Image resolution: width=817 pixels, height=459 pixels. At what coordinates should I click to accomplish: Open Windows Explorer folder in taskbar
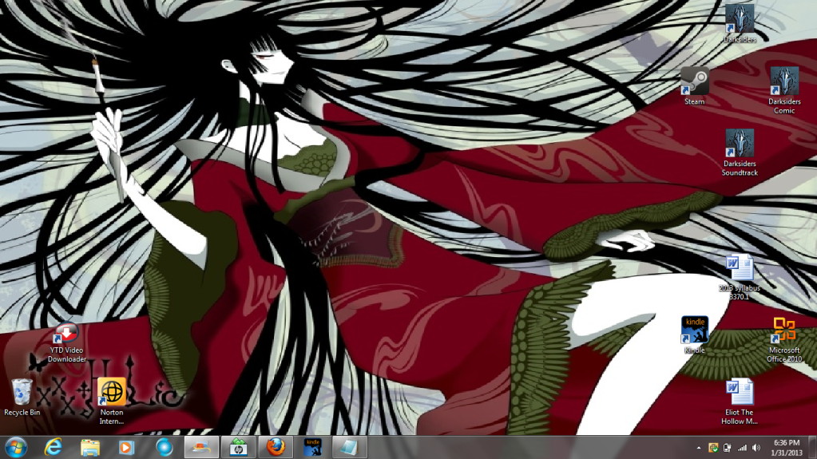coord(89,447)
